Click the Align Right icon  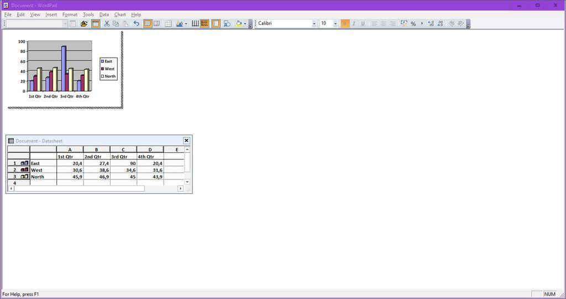[392, 23]
